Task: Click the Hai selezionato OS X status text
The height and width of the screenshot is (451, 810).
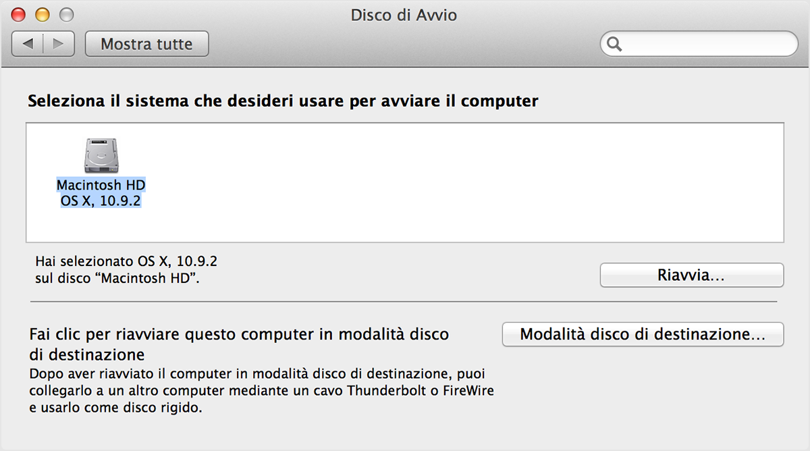Action: 127,260
